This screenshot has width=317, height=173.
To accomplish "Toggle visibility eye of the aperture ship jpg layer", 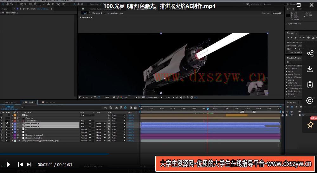I will coord(2,140).
